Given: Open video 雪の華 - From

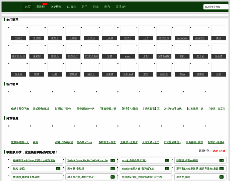Looking at the screenshot, I should [84, 142].
